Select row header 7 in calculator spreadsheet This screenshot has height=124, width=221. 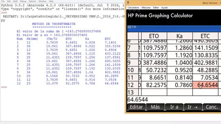pos(133,48)
